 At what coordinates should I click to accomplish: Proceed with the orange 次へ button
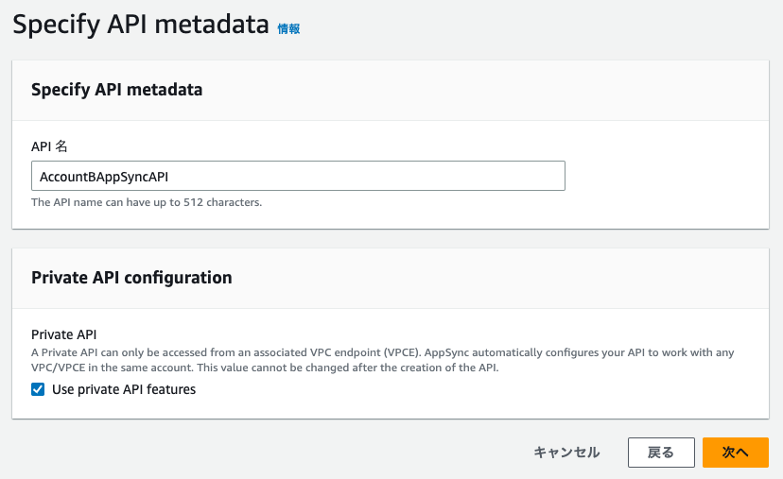point(736,453)
